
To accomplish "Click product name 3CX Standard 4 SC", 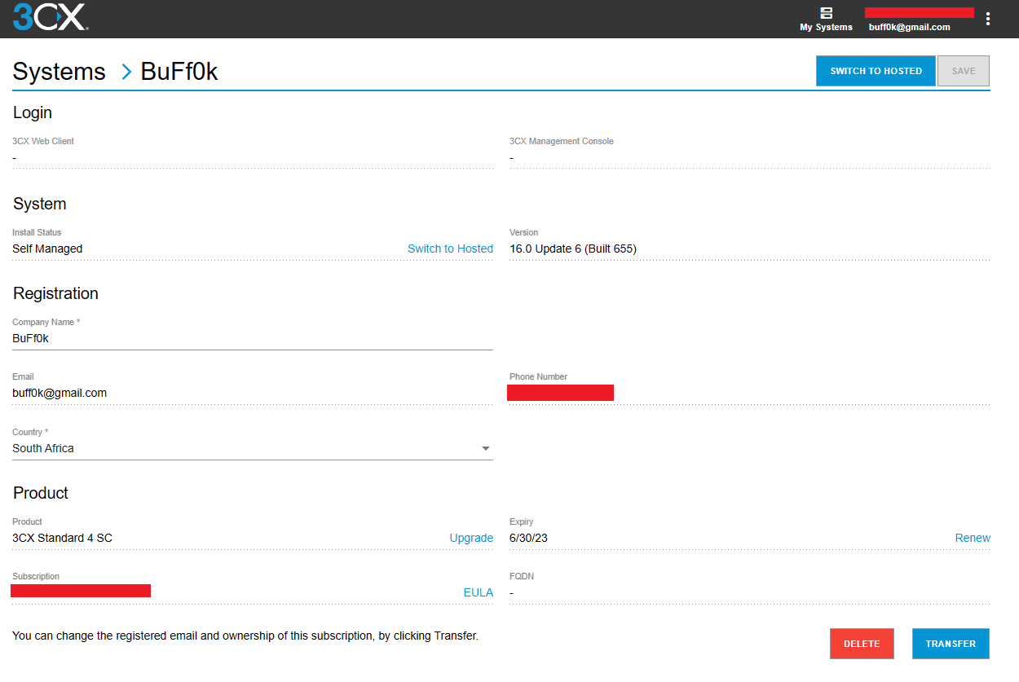I will (62, 538).
